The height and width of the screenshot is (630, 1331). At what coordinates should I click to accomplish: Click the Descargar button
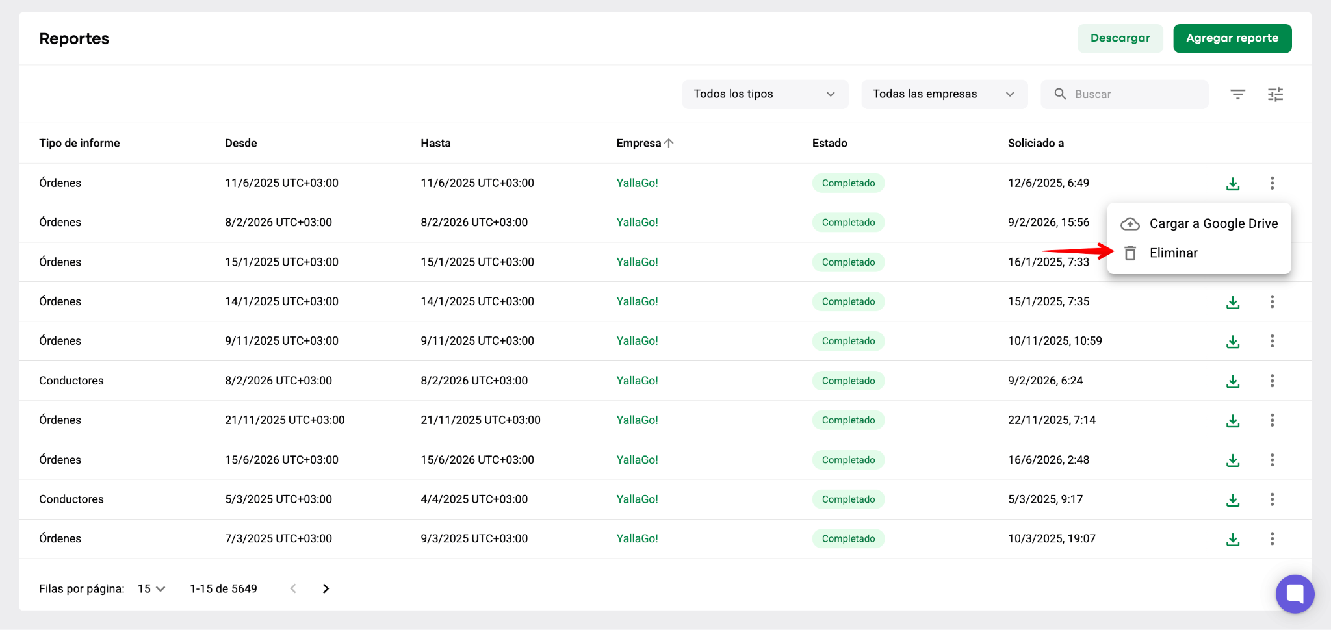[1120, 38]
